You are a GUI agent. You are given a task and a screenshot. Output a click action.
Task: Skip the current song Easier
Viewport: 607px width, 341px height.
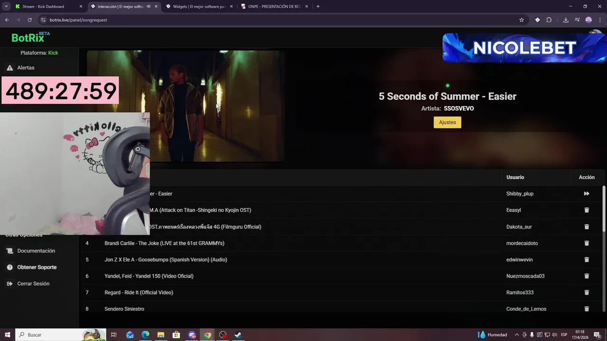point(587,194)
